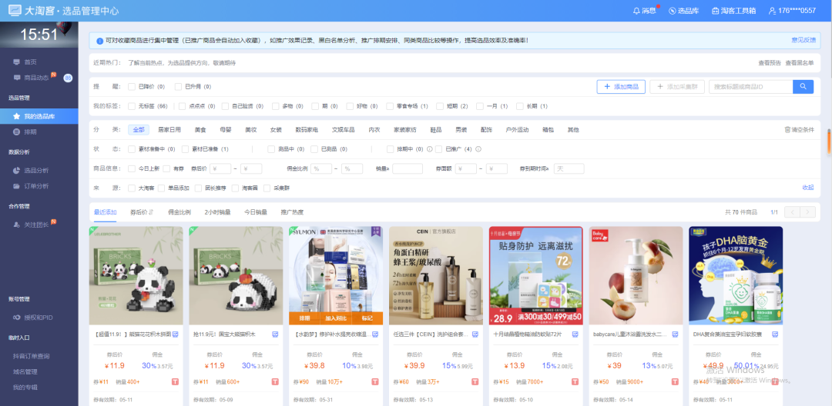This screenshot has height=406, width=832.
Task: Click 排期 on the 水韵梦 product image
Action: click(304, 318)
